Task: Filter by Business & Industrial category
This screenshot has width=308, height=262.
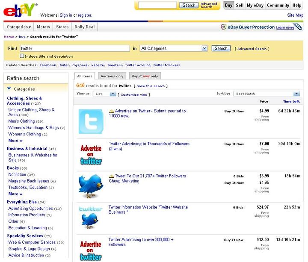Action: click(x=27, y=149)
